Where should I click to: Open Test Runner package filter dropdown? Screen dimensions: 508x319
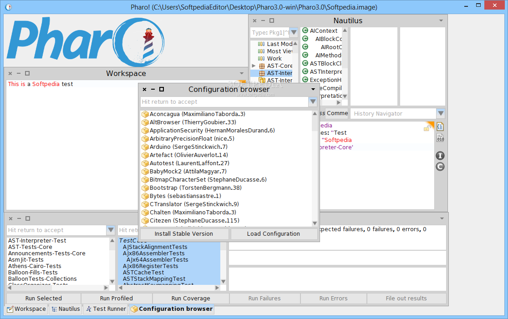click(x=111, y=230)
